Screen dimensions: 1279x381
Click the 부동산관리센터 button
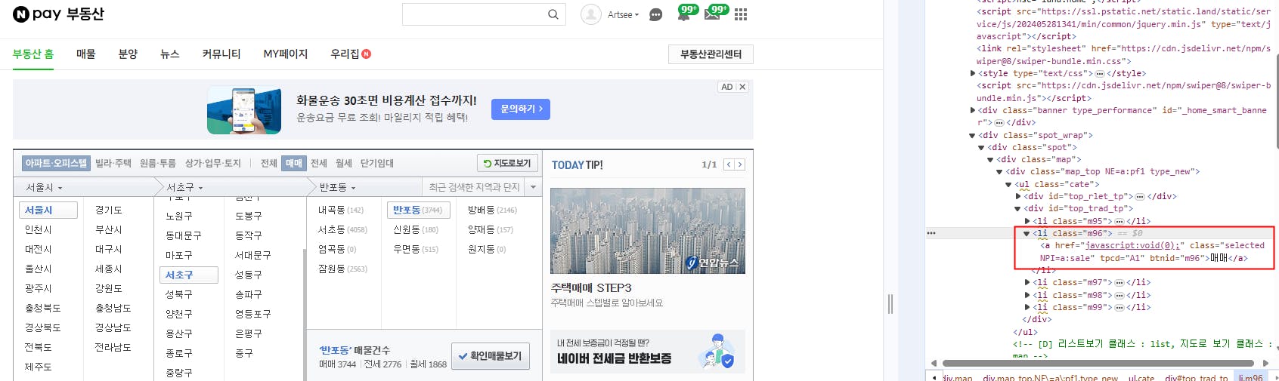(711, 54)
